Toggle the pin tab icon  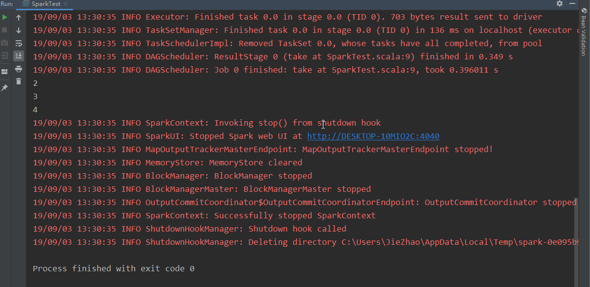5,88
